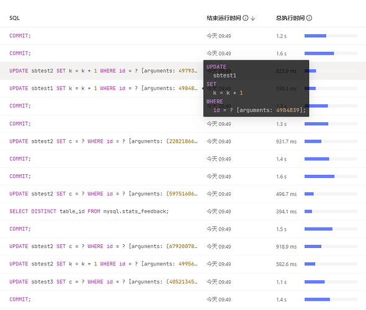366x310 pixels.
Task: Click the 1.1 s execution time value
Action: pos(281,282)
